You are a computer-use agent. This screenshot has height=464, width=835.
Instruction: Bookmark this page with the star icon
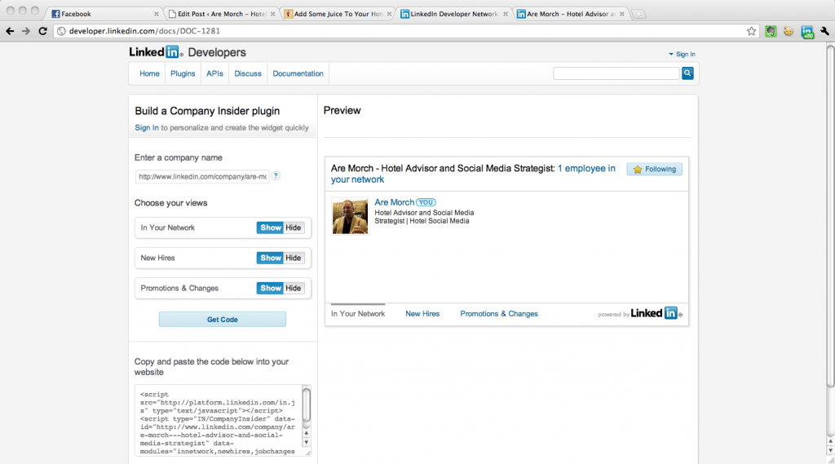click(x=751, y=31)
